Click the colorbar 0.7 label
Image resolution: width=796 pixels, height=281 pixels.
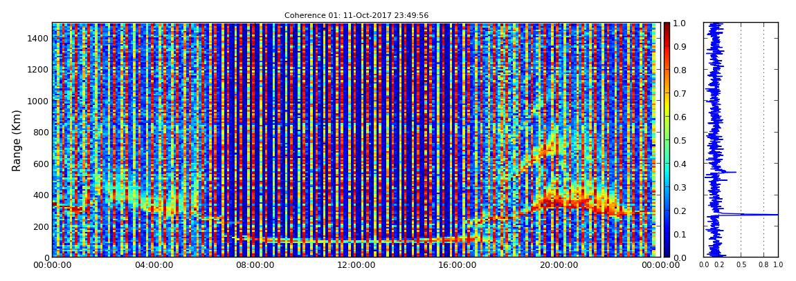pos(680,94)
